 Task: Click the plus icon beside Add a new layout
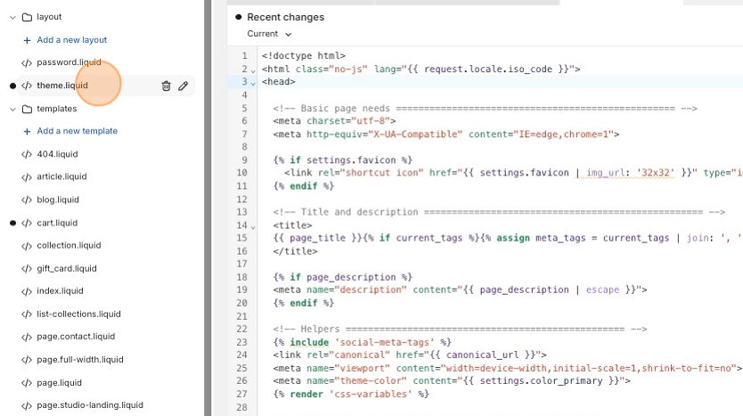[27, 40]
